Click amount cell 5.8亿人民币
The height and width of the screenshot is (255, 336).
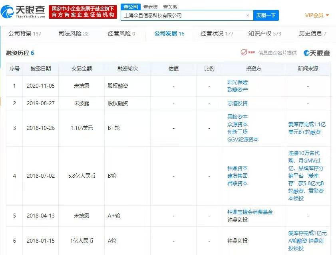coord(82,176)
